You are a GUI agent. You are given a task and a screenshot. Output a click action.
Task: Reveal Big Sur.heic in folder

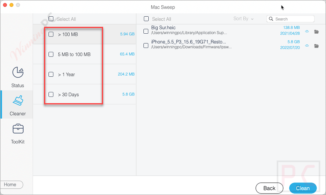coord(317,32)
